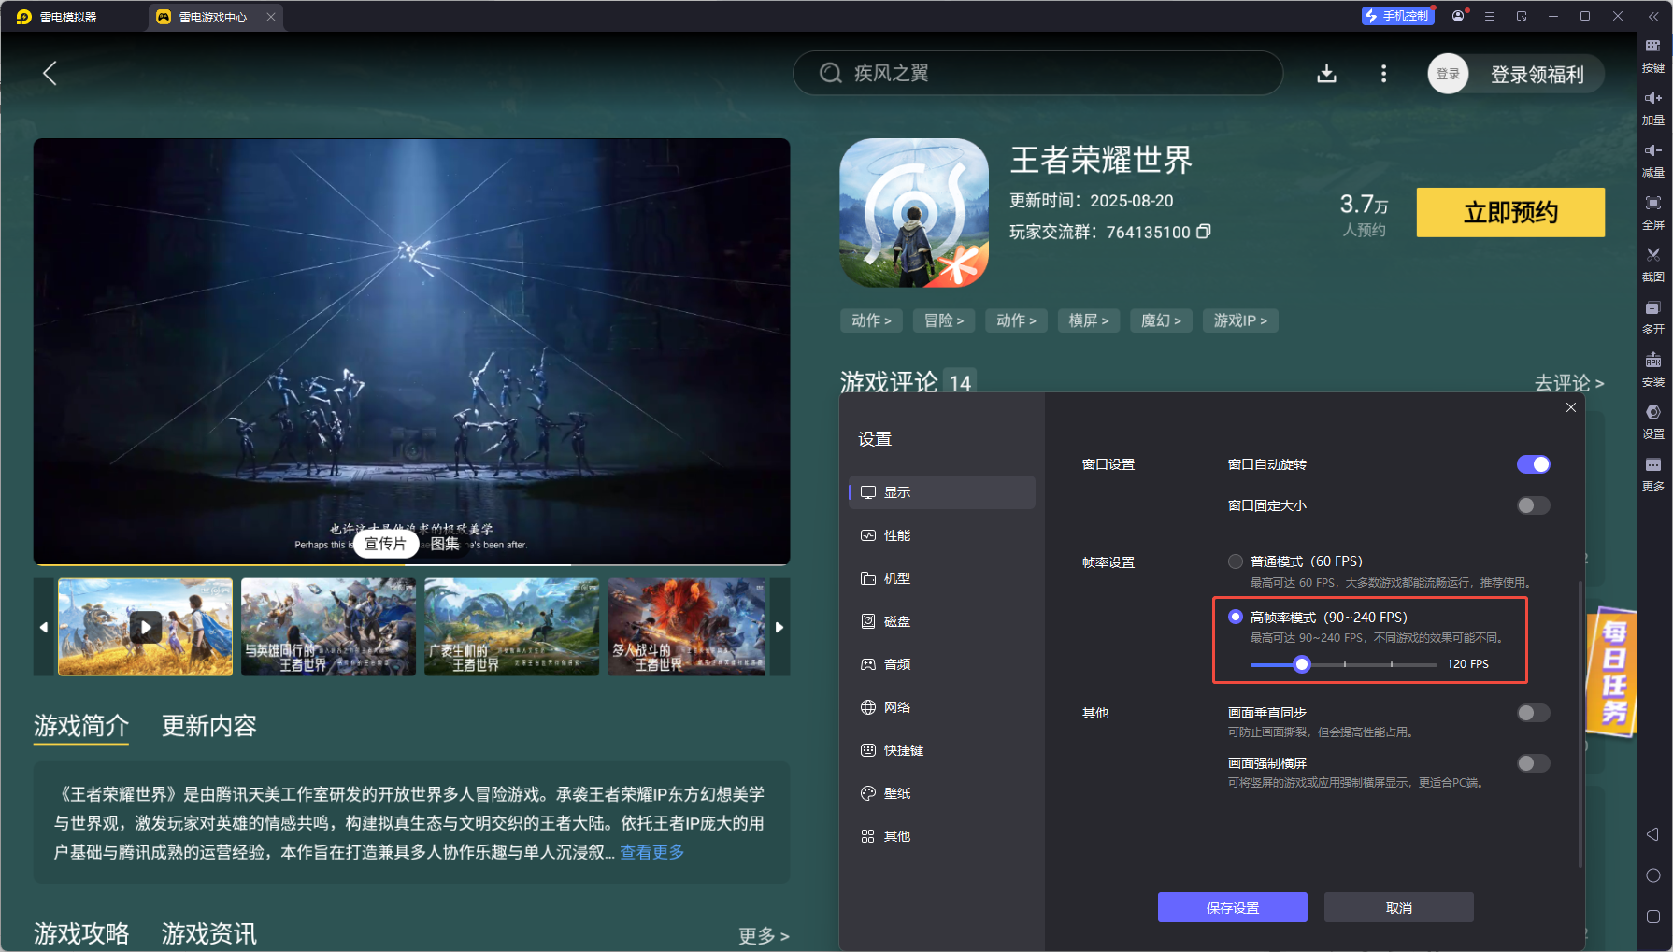Viewport: 1673px width, 952px height.
Task: Tap the Android recents square button
Action: click(x=1652, y=916)
